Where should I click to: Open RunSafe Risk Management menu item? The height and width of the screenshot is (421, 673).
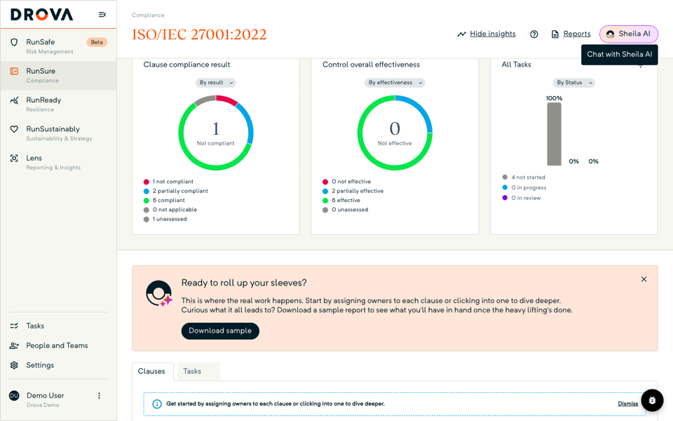click(x=58, y=46)
